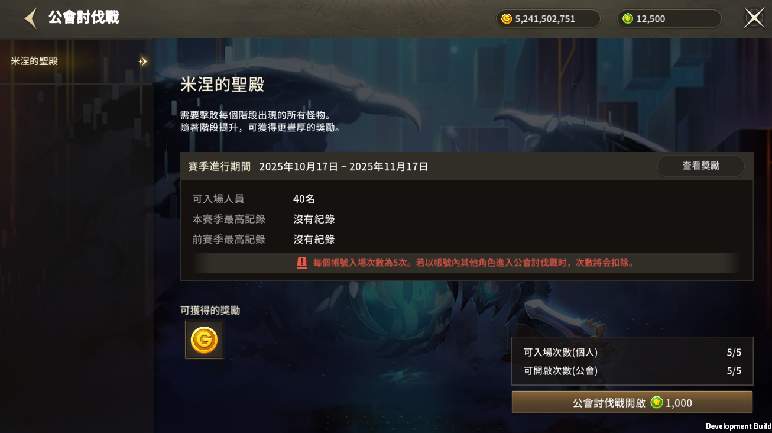Click the gold balance 5,241,502,751
The image size is (772, 433).
(545, 19)
